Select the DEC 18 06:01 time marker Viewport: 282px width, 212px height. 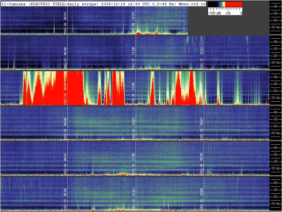tap(65, 22)
